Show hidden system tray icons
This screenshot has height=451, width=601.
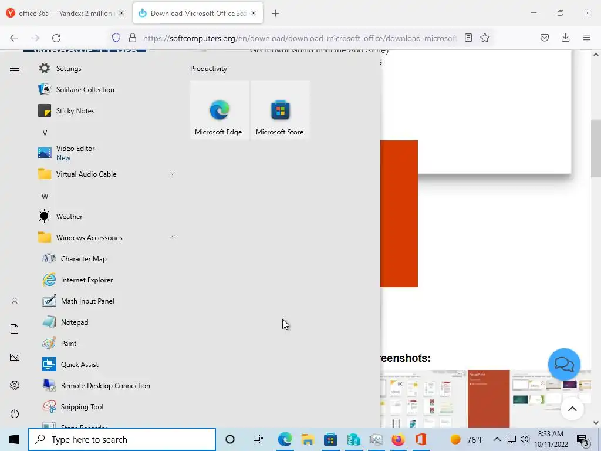click(x=497, y=439)
